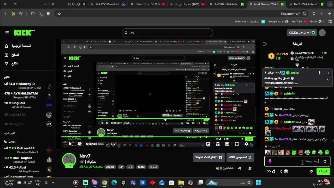334x188 pixels.
Task: Open player settings gear
Action: point(246,144)
